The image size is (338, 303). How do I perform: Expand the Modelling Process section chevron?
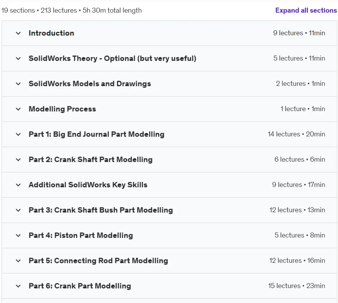[18, 109]
